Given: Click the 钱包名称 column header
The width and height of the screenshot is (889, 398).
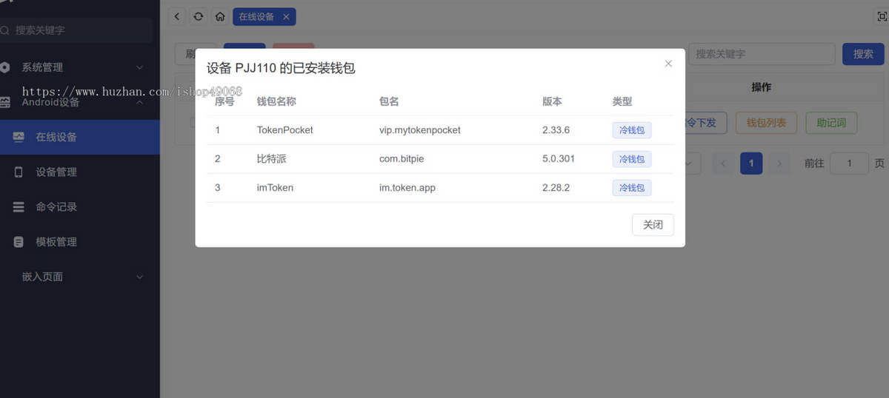Looking at the screenshot, I should pos(276,102).
